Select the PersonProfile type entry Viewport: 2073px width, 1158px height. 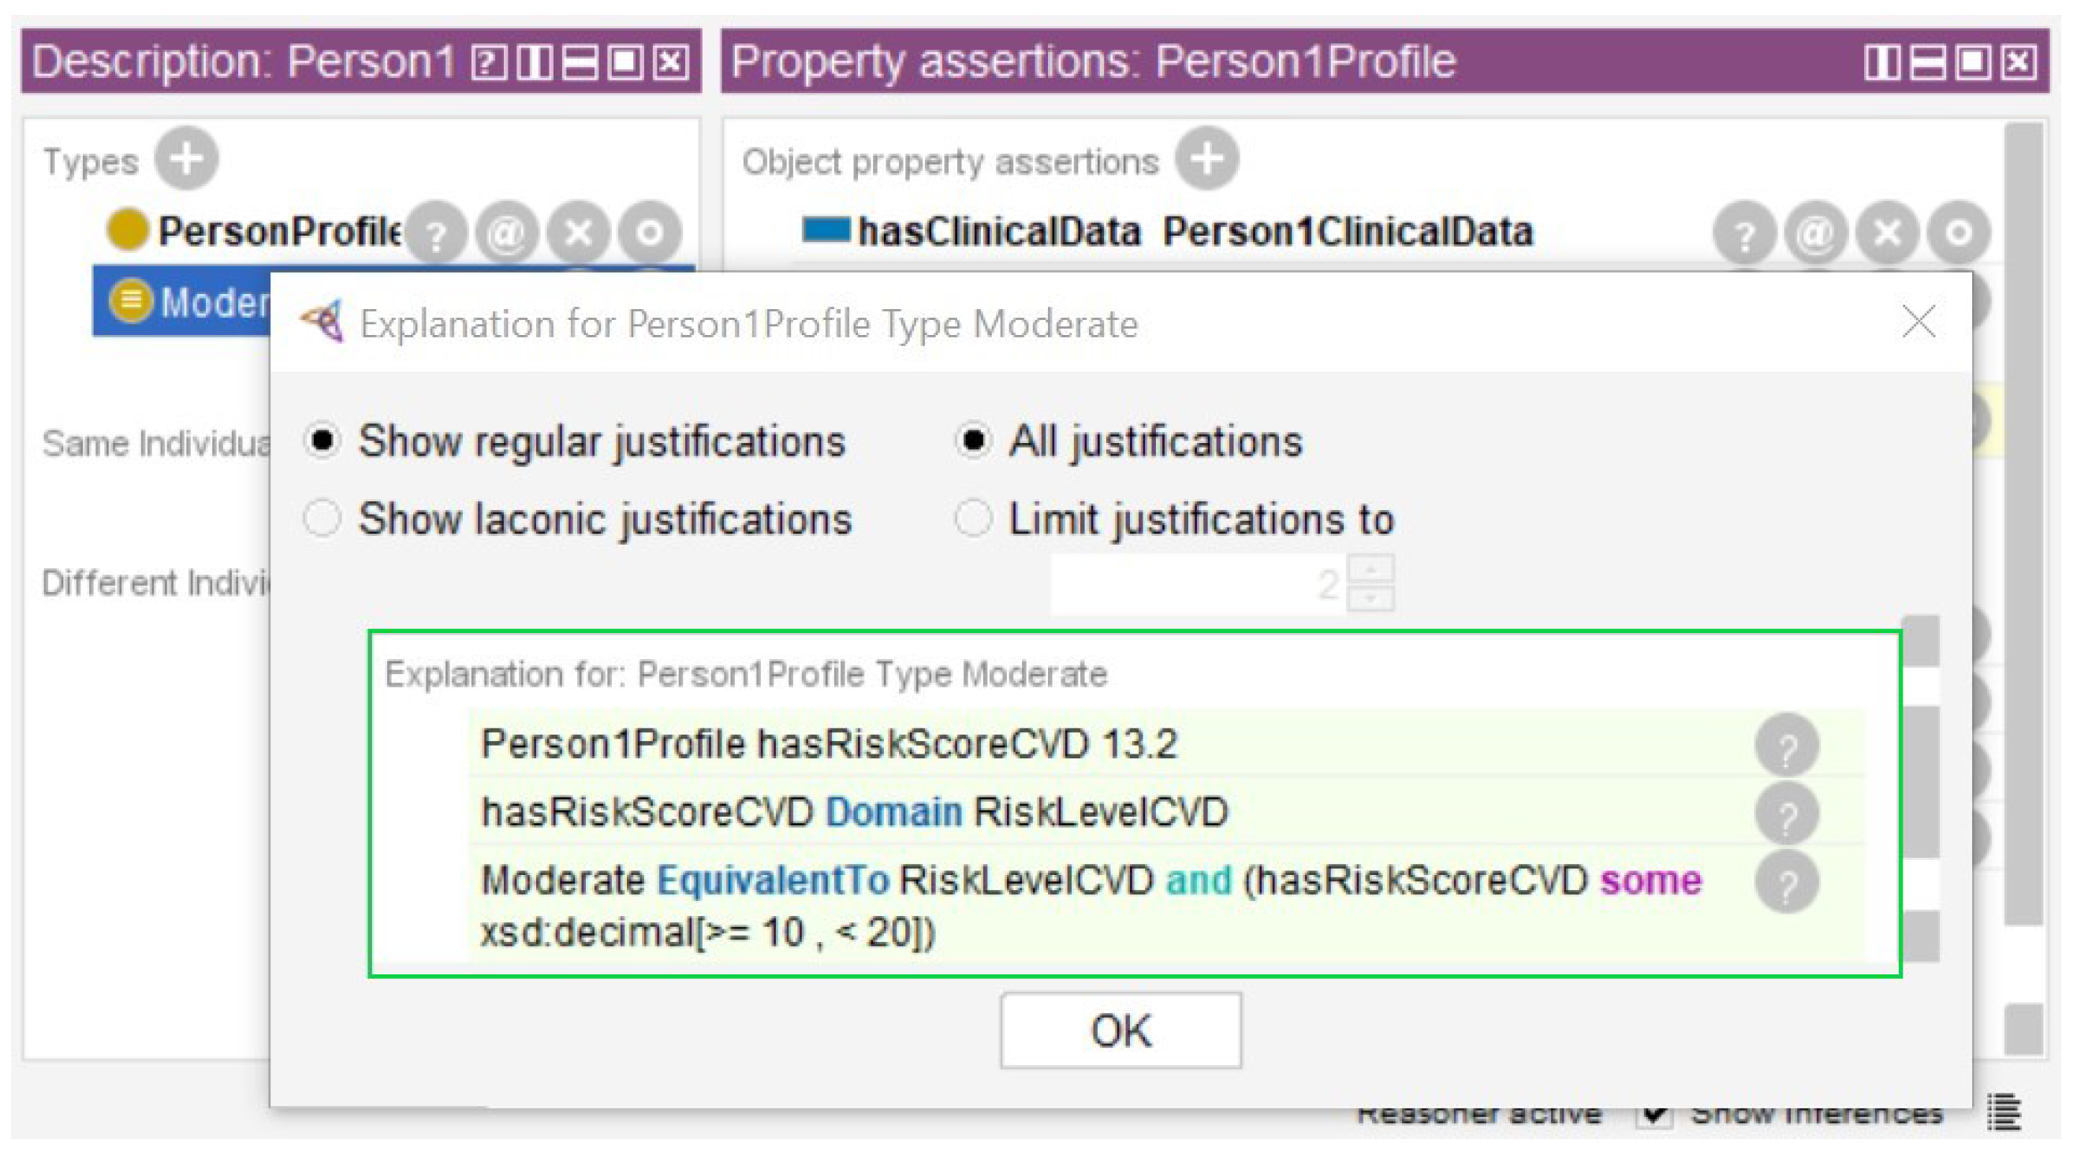(278, 232)
